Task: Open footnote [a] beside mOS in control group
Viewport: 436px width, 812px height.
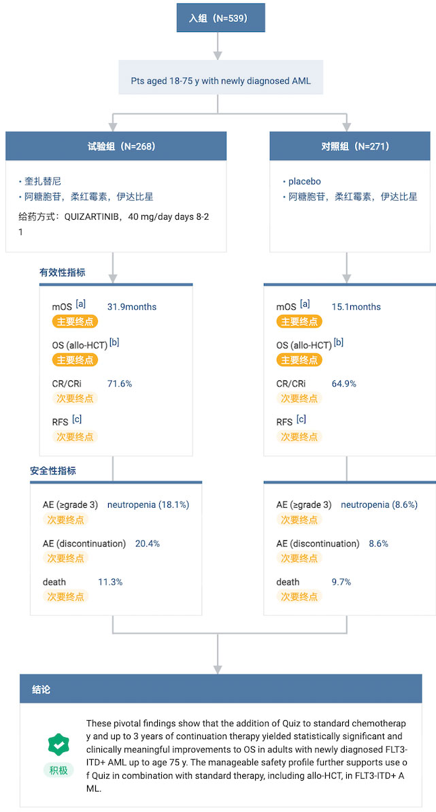Action: point(305,304)
